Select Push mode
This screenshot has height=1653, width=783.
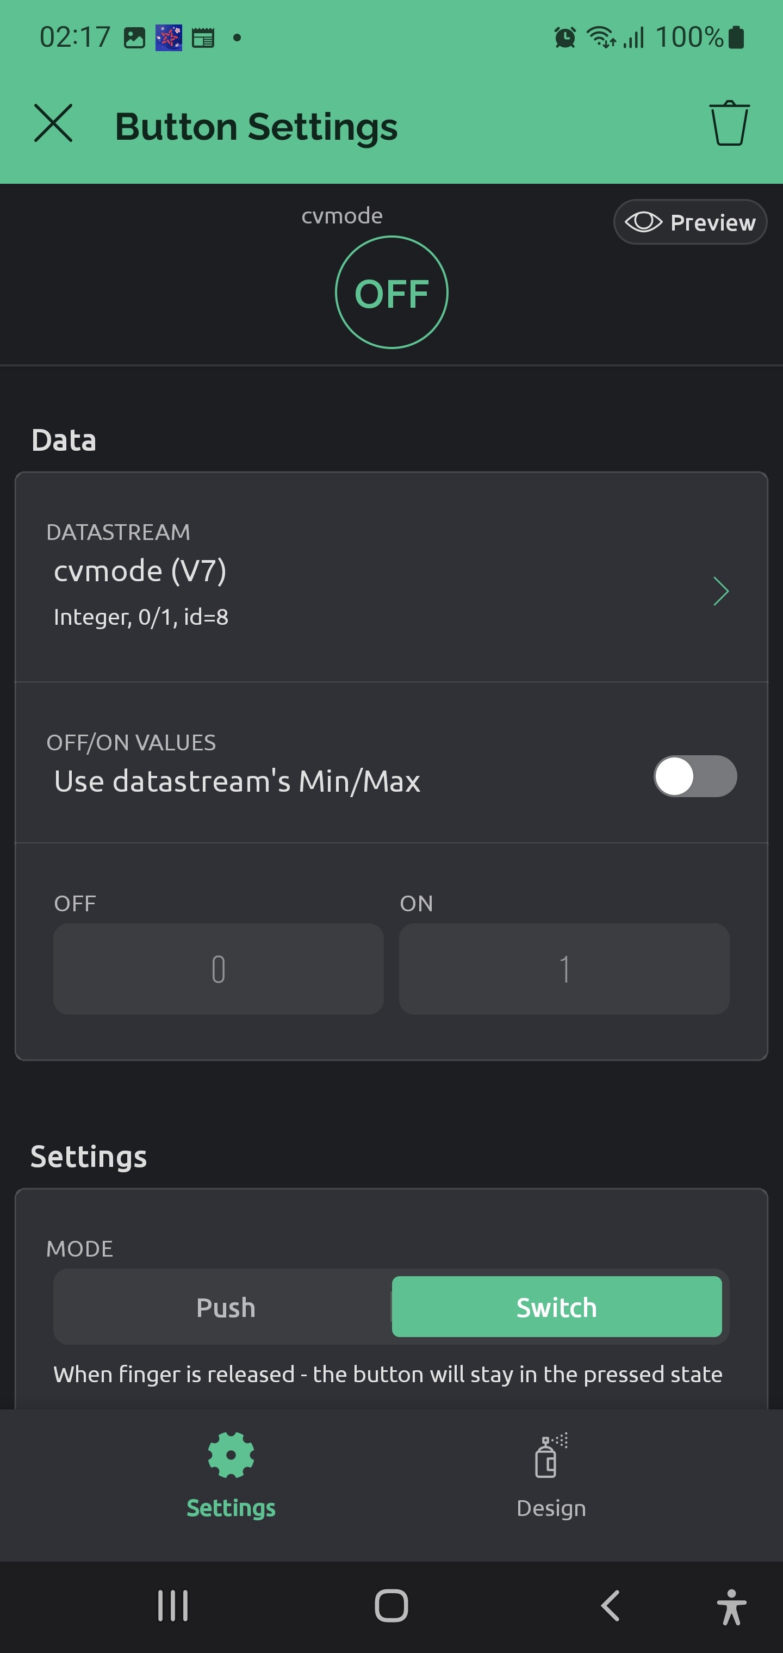pyautogui.click(x=226, y=1307)
